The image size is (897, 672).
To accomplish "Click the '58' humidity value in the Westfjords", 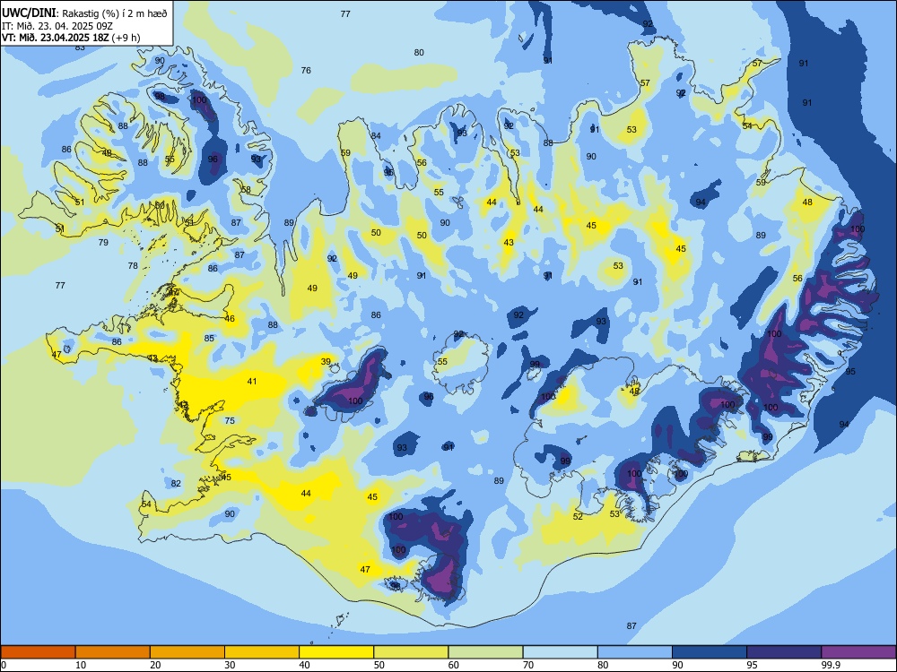I will (x=246, y=190).
